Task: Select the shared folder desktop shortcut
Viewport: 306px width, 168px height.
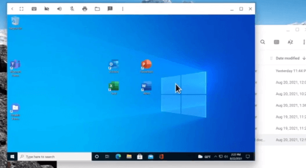Action: point(16,112)
